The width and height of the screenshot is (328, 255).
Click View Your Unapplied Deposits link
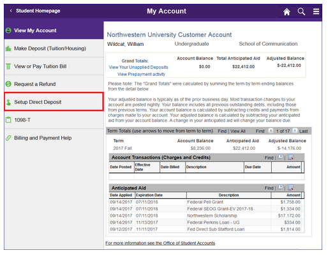(138, 67)
